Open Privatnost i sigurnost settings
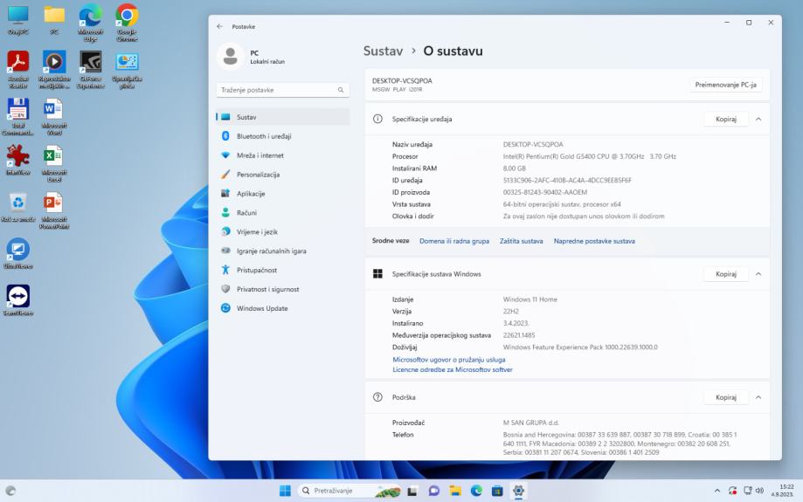The height and width of the screenshot is (502, 803). coord(267,289)
